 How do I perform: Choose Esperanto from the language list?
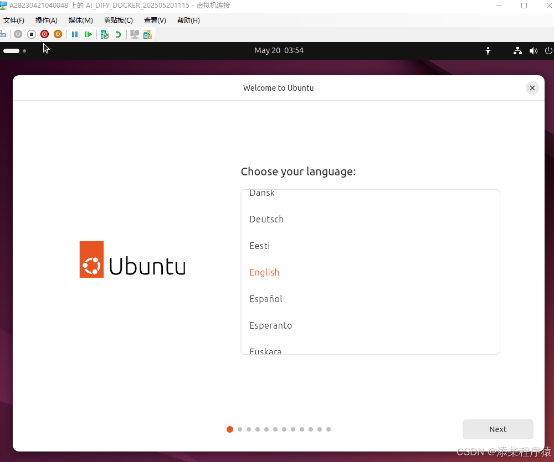370,325
